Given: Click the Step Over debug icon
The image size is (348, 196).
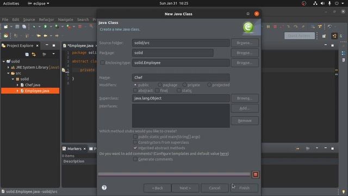Looking at the screenshot, I should point(295,27).
